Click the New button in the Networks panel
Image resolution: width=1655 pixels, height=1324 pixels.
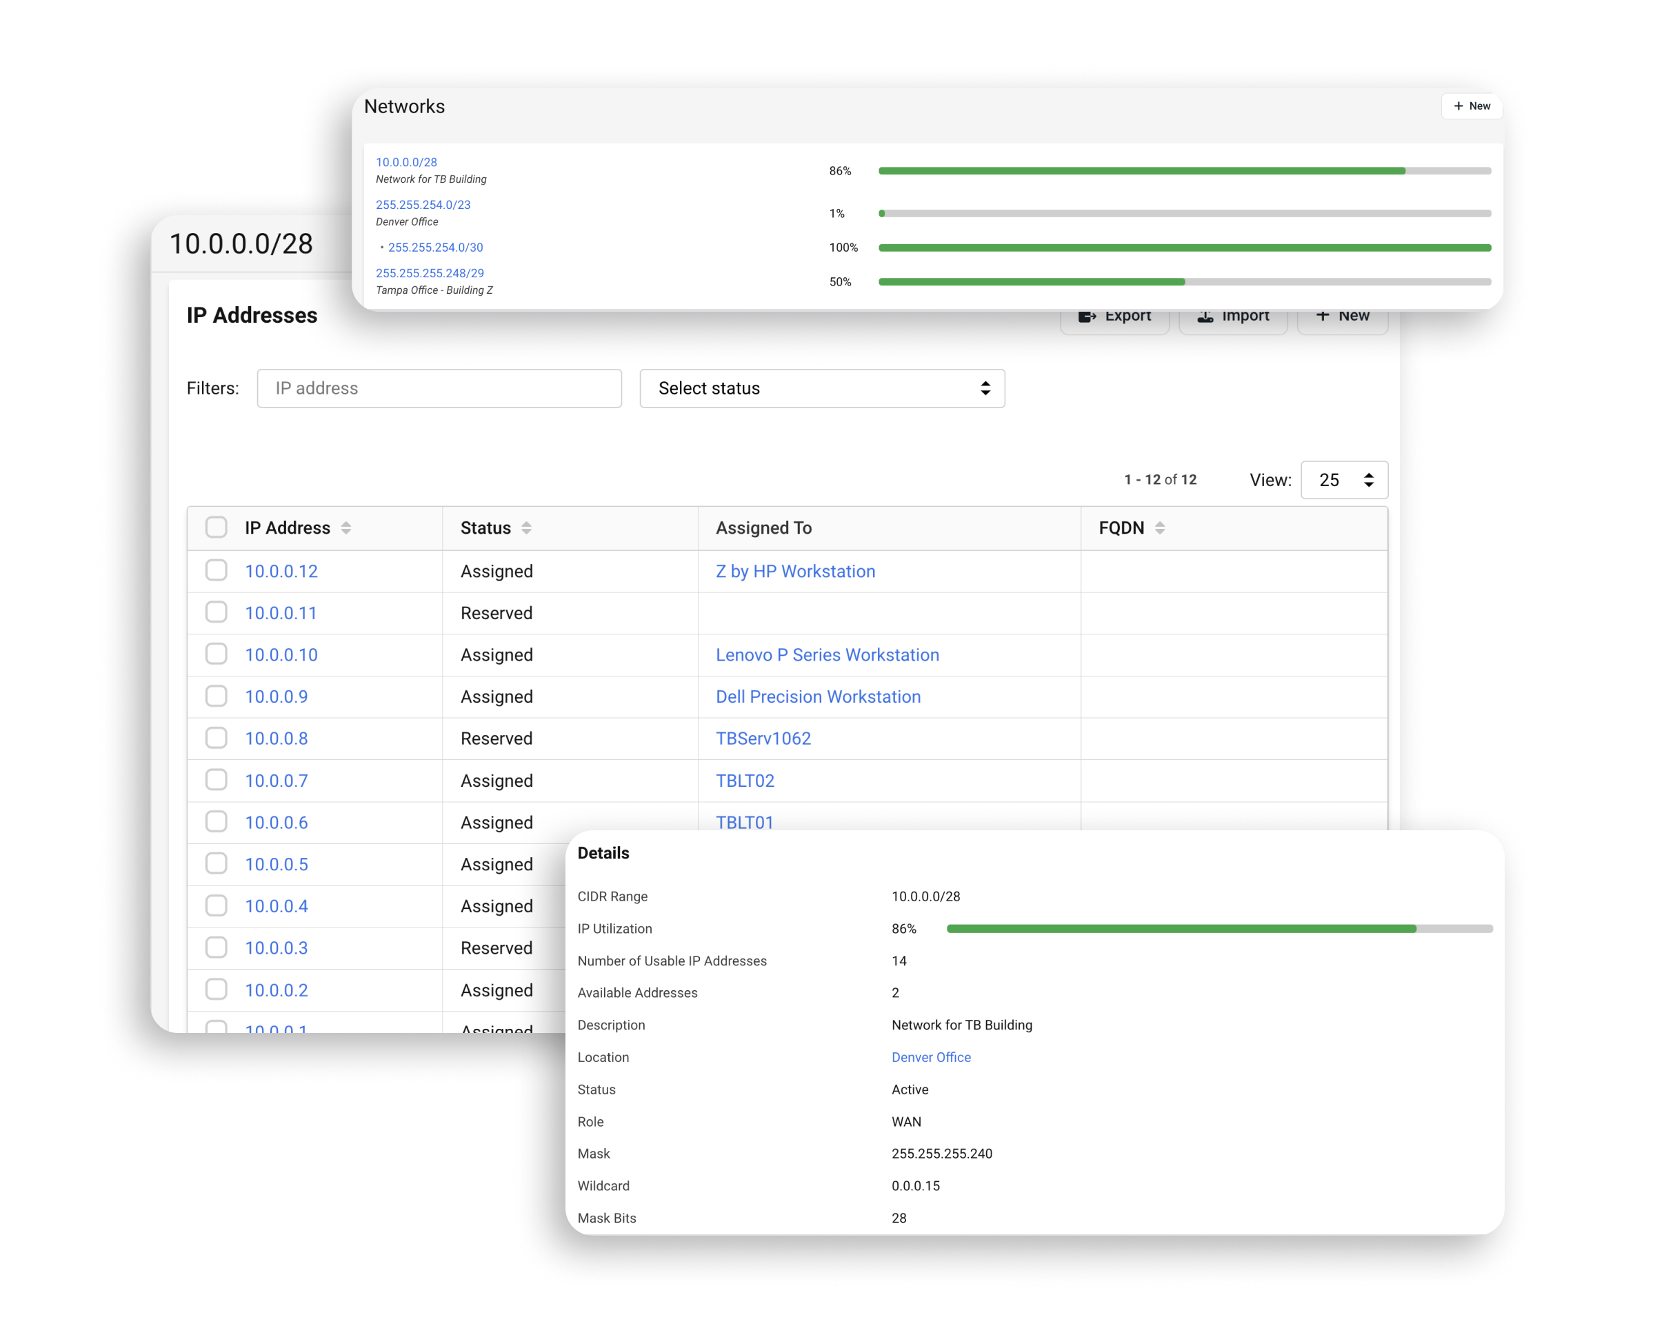point(1471,106)
